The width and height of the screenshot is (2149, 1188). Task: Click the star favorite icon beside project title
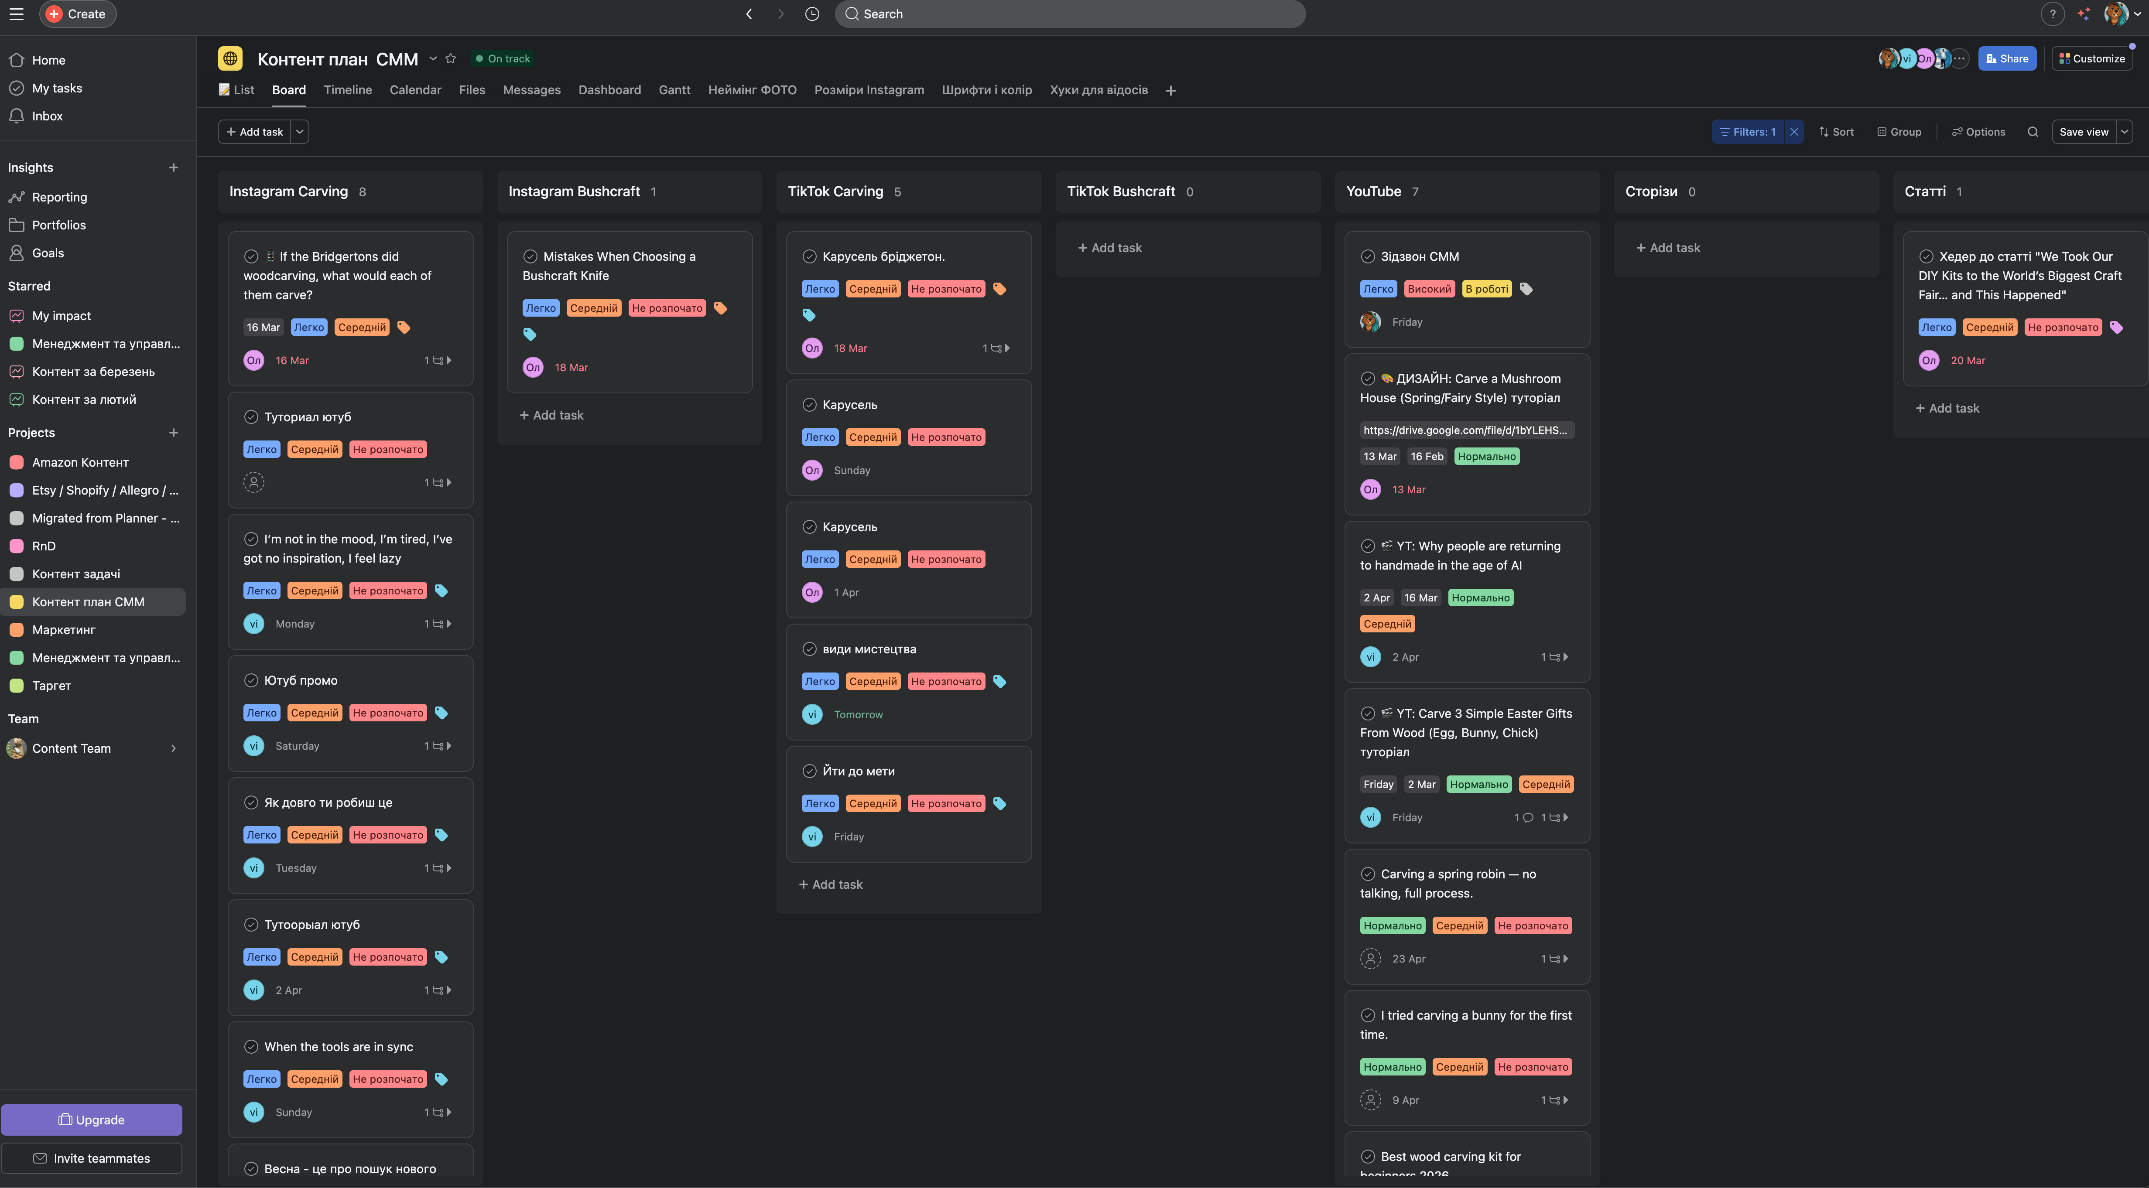(451, 58)
